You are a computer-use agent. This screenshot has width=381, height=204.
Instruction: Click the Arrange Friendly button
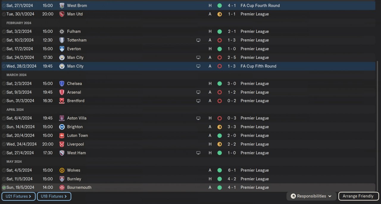click(358, 196)
